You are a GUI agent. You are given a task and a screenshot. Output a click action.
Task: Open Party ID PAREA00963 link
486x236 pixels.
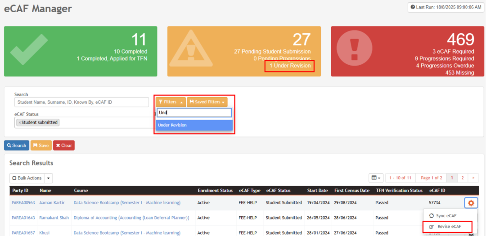pyautogui.click(x=24, y=203)
